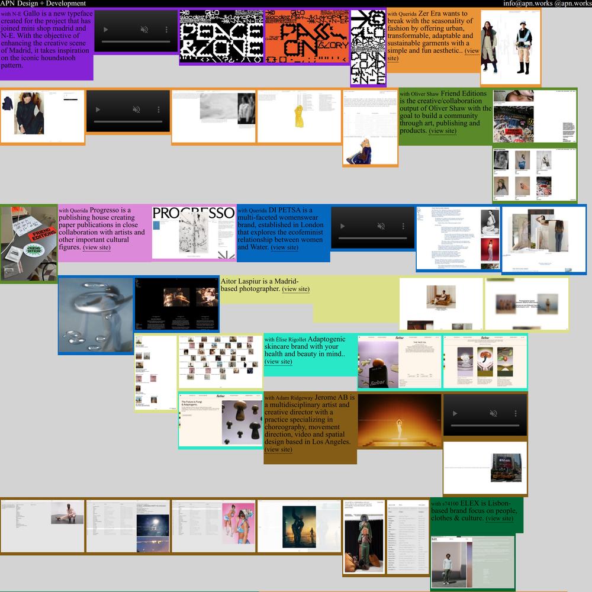Visit the Friend Editions view site link
The width and height of the screenshot is (592, 592).
(442, 131)
